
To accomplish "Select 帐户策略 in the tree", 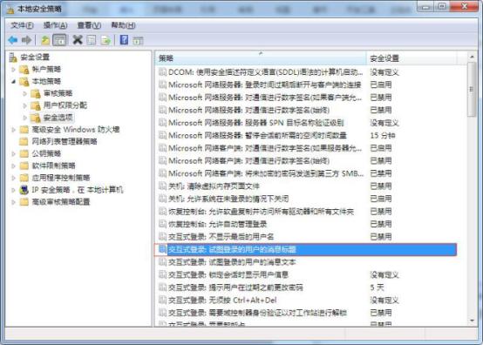I will [x=46, y=69].
